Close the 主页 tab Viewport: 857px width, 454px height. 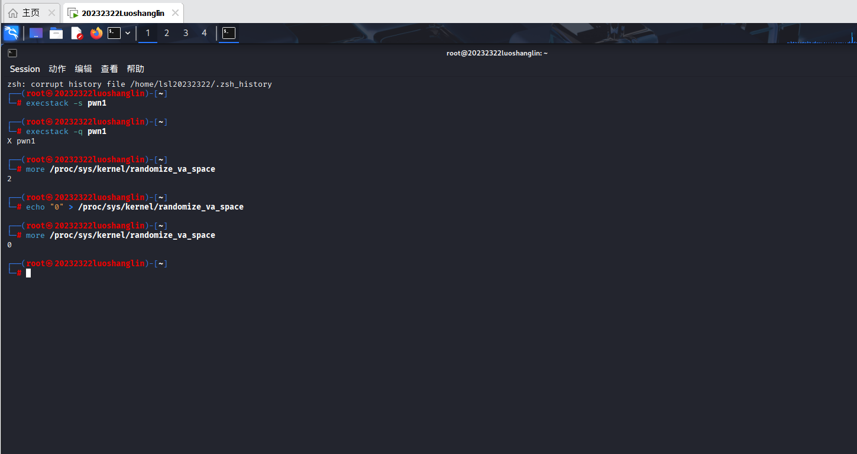click(x=51, y=13)
